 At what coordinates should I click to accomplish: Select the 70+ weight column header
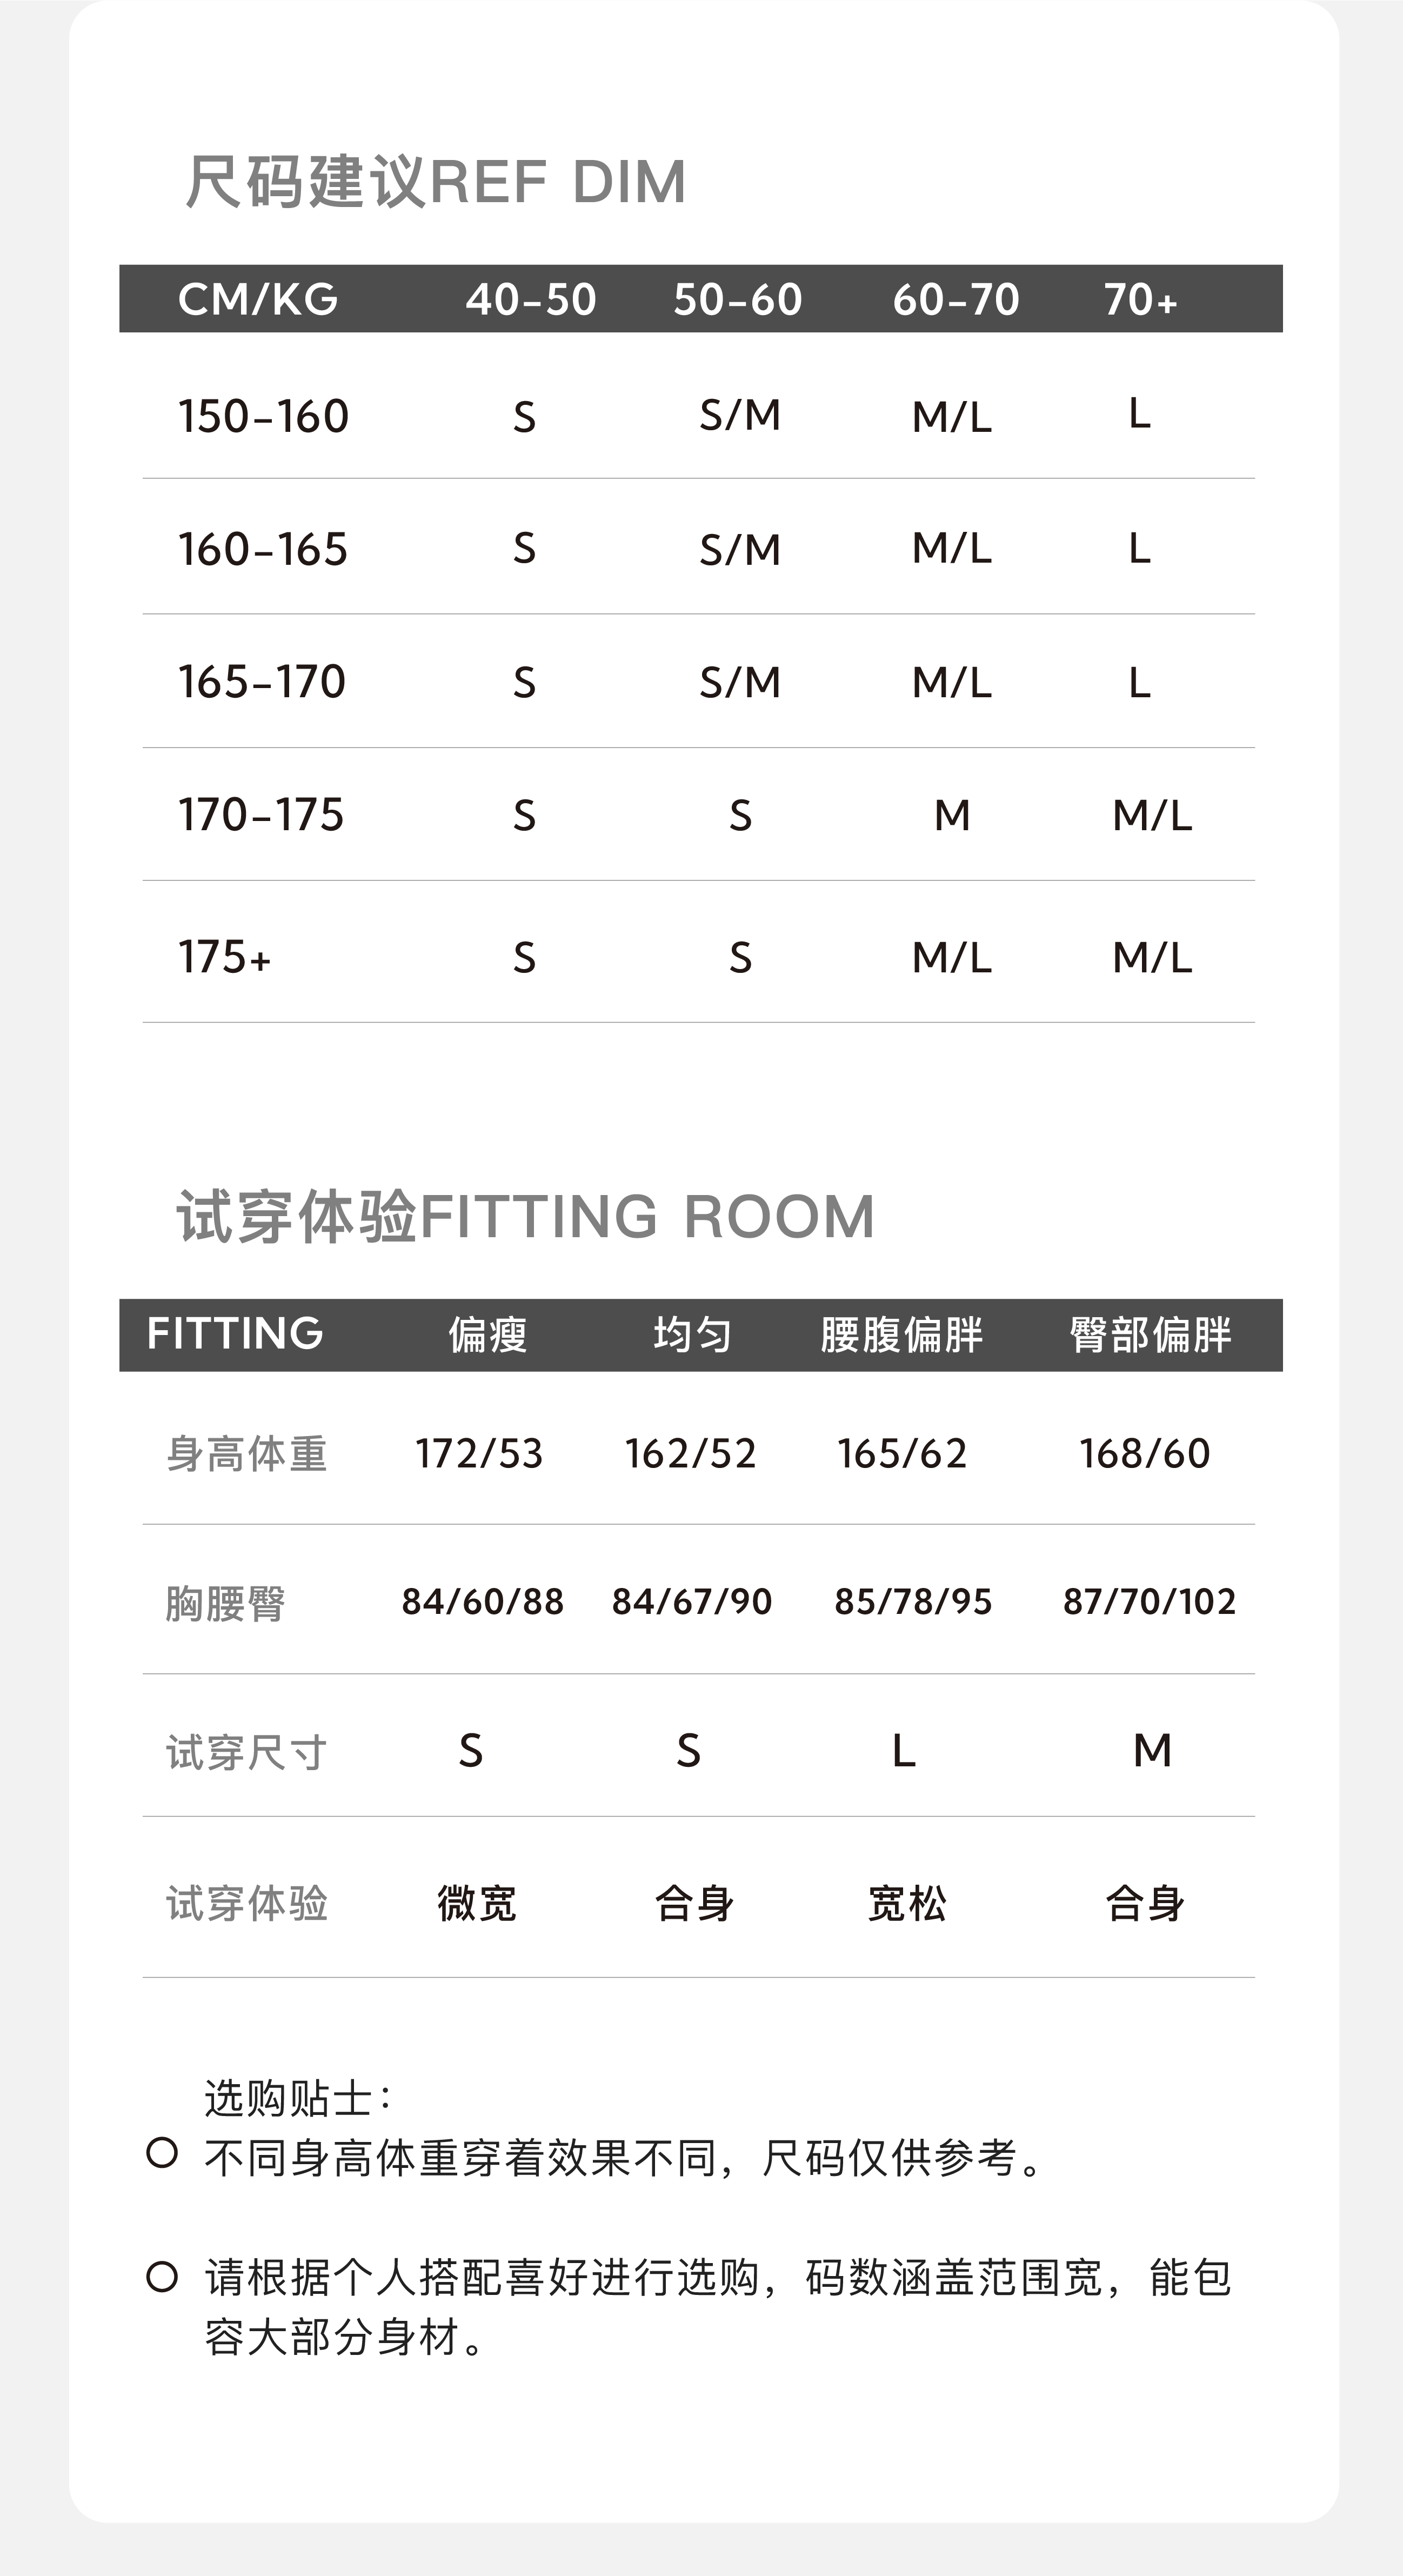pyautogui.click(x=1140, y=299)
